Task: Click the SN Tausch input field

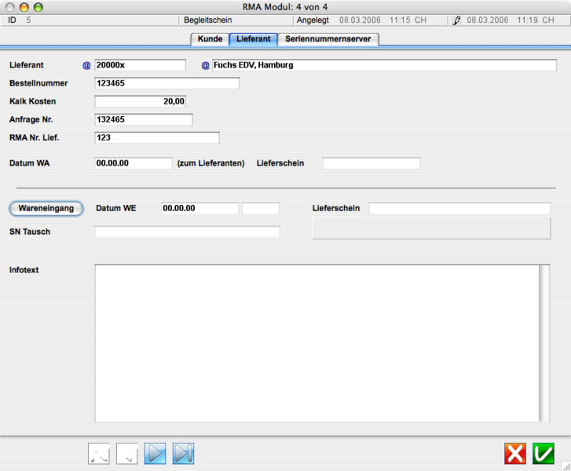Action: tap(187, 232)
